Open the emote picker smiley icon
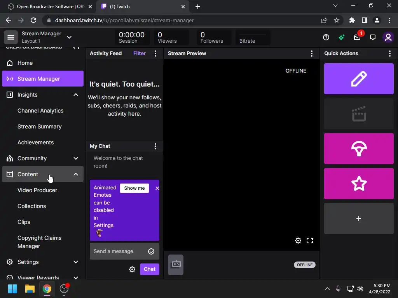Viewport: 398px width, 298px height. pos(151,251)
